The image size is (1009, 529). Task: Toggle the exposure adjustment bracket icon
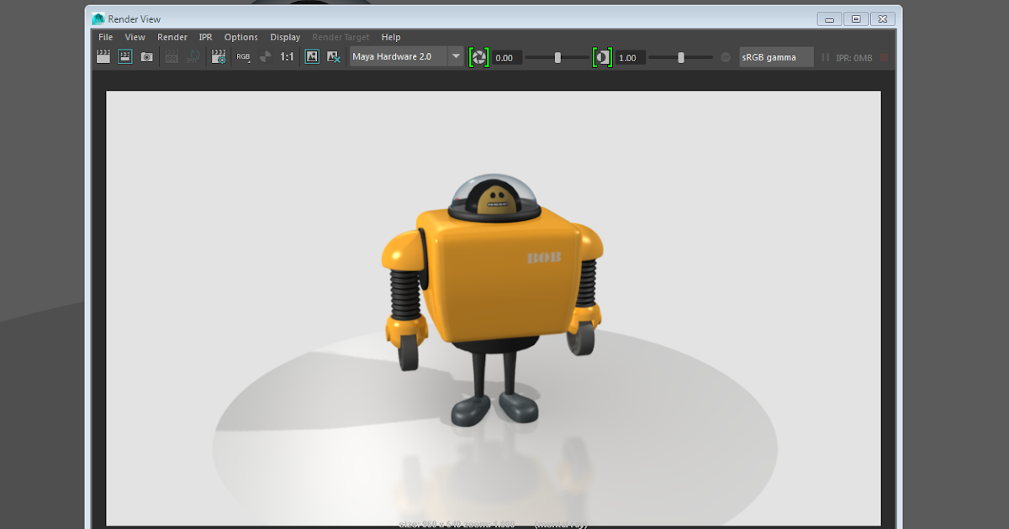(478, 56)
